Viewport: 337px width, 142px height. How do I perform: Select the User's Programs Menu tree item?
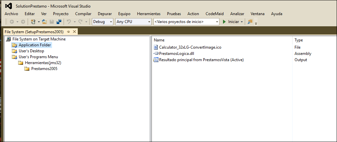click(x=38, y=57)
